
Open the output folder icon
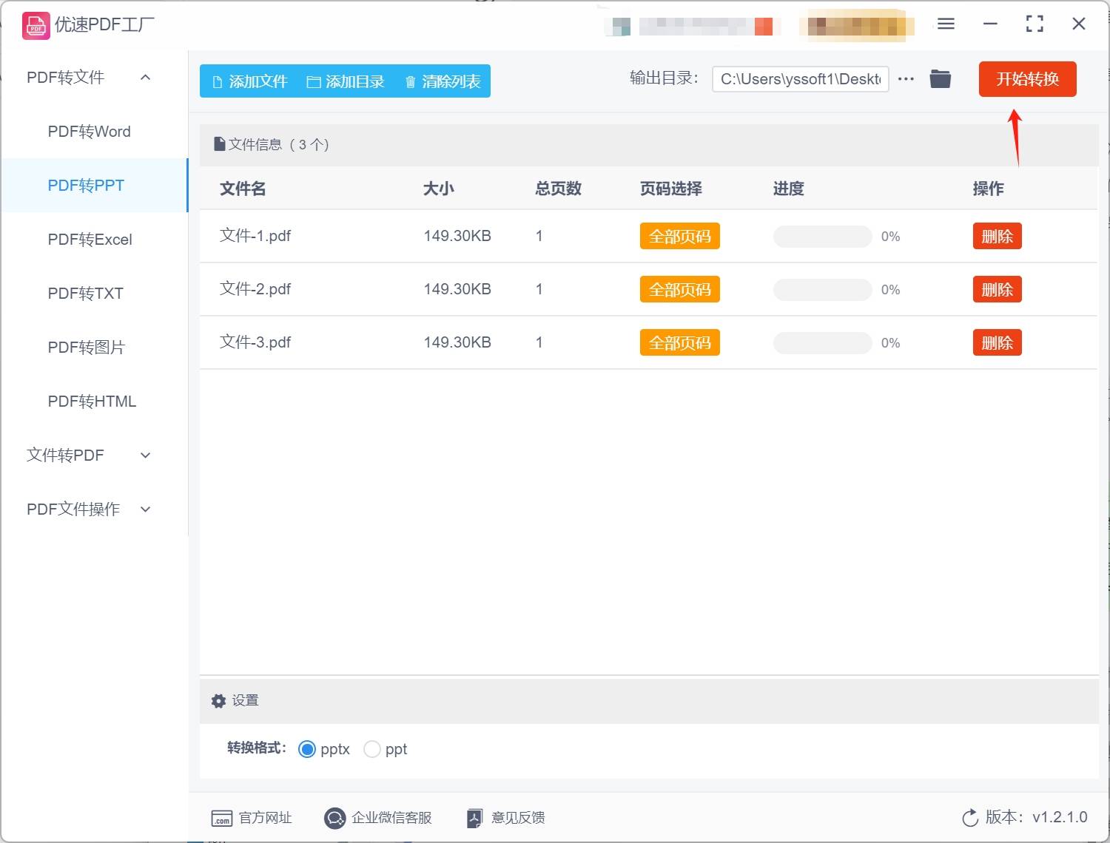pyautogui.click(x=940, y=78)
